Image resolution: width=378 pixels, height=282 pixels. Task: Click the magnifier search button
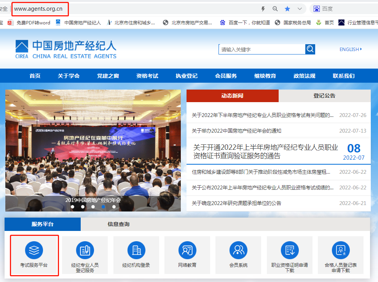[310, 49]
